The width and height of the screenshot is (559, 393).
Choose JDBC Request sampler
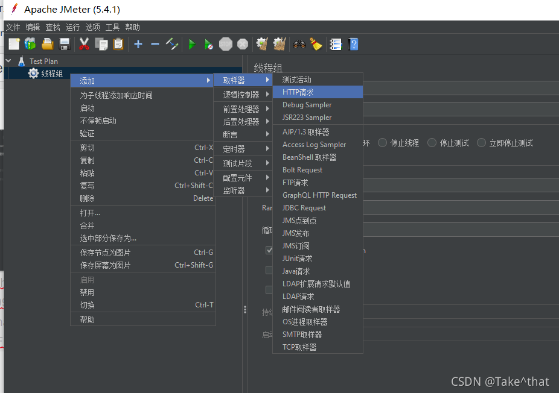[x=318, y=208]
